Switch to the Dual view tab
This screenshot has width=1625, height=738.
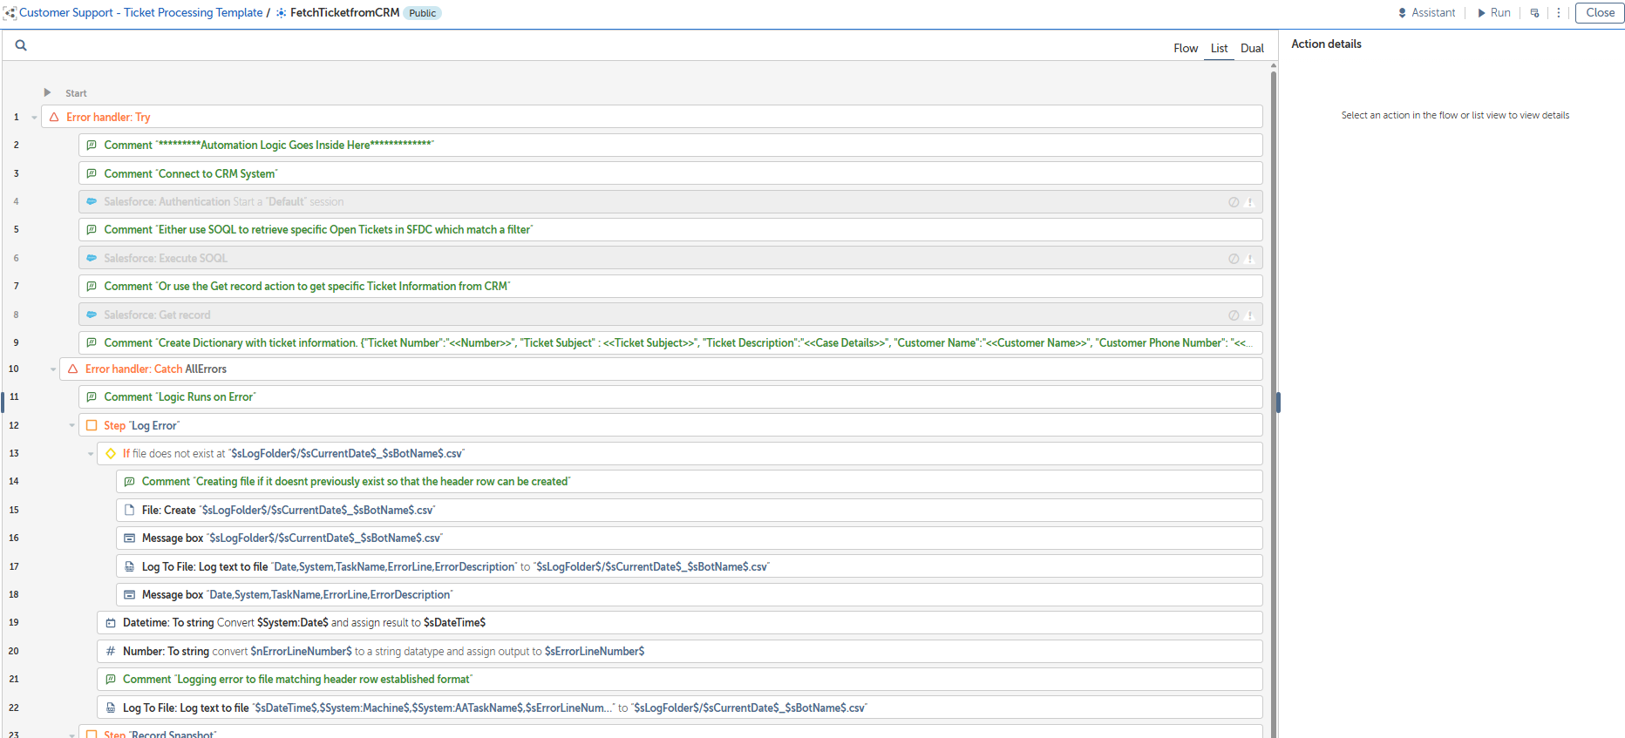click(1252, 49)
